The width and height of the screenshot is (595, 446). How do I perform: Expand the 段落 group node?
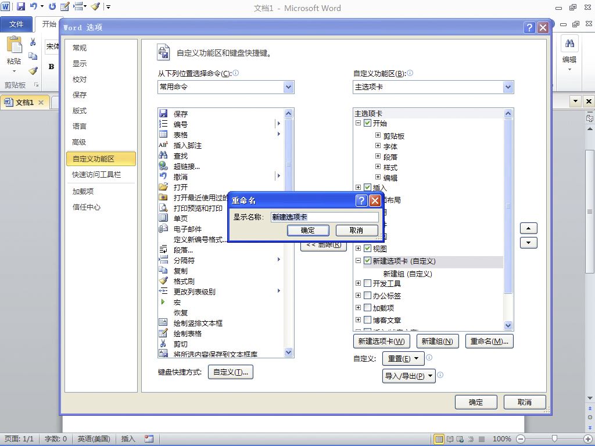378,156
